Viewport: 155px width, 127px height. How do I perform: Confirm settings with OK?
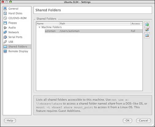[x=127, y=121]
